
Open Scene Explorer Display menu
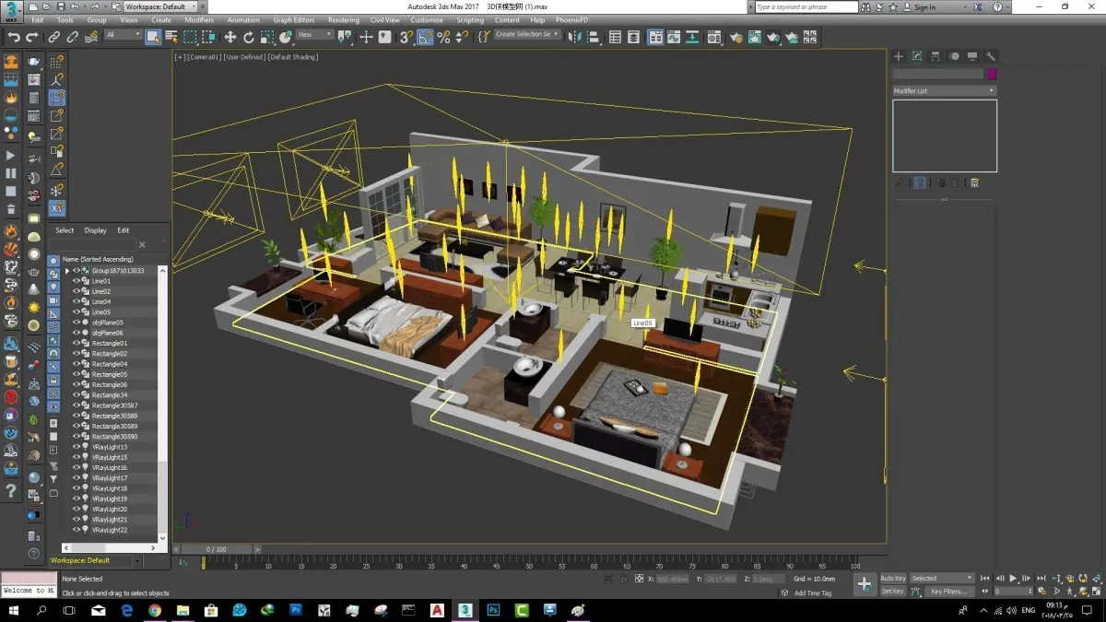pyautogui.click(x=95, y=230)
